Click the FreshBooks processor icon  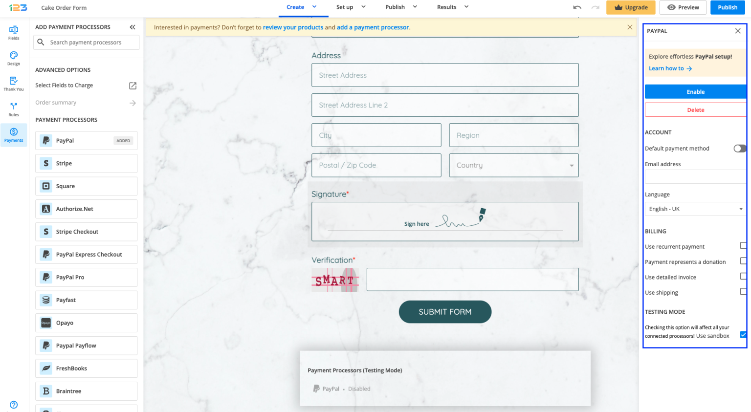(46, 369)
